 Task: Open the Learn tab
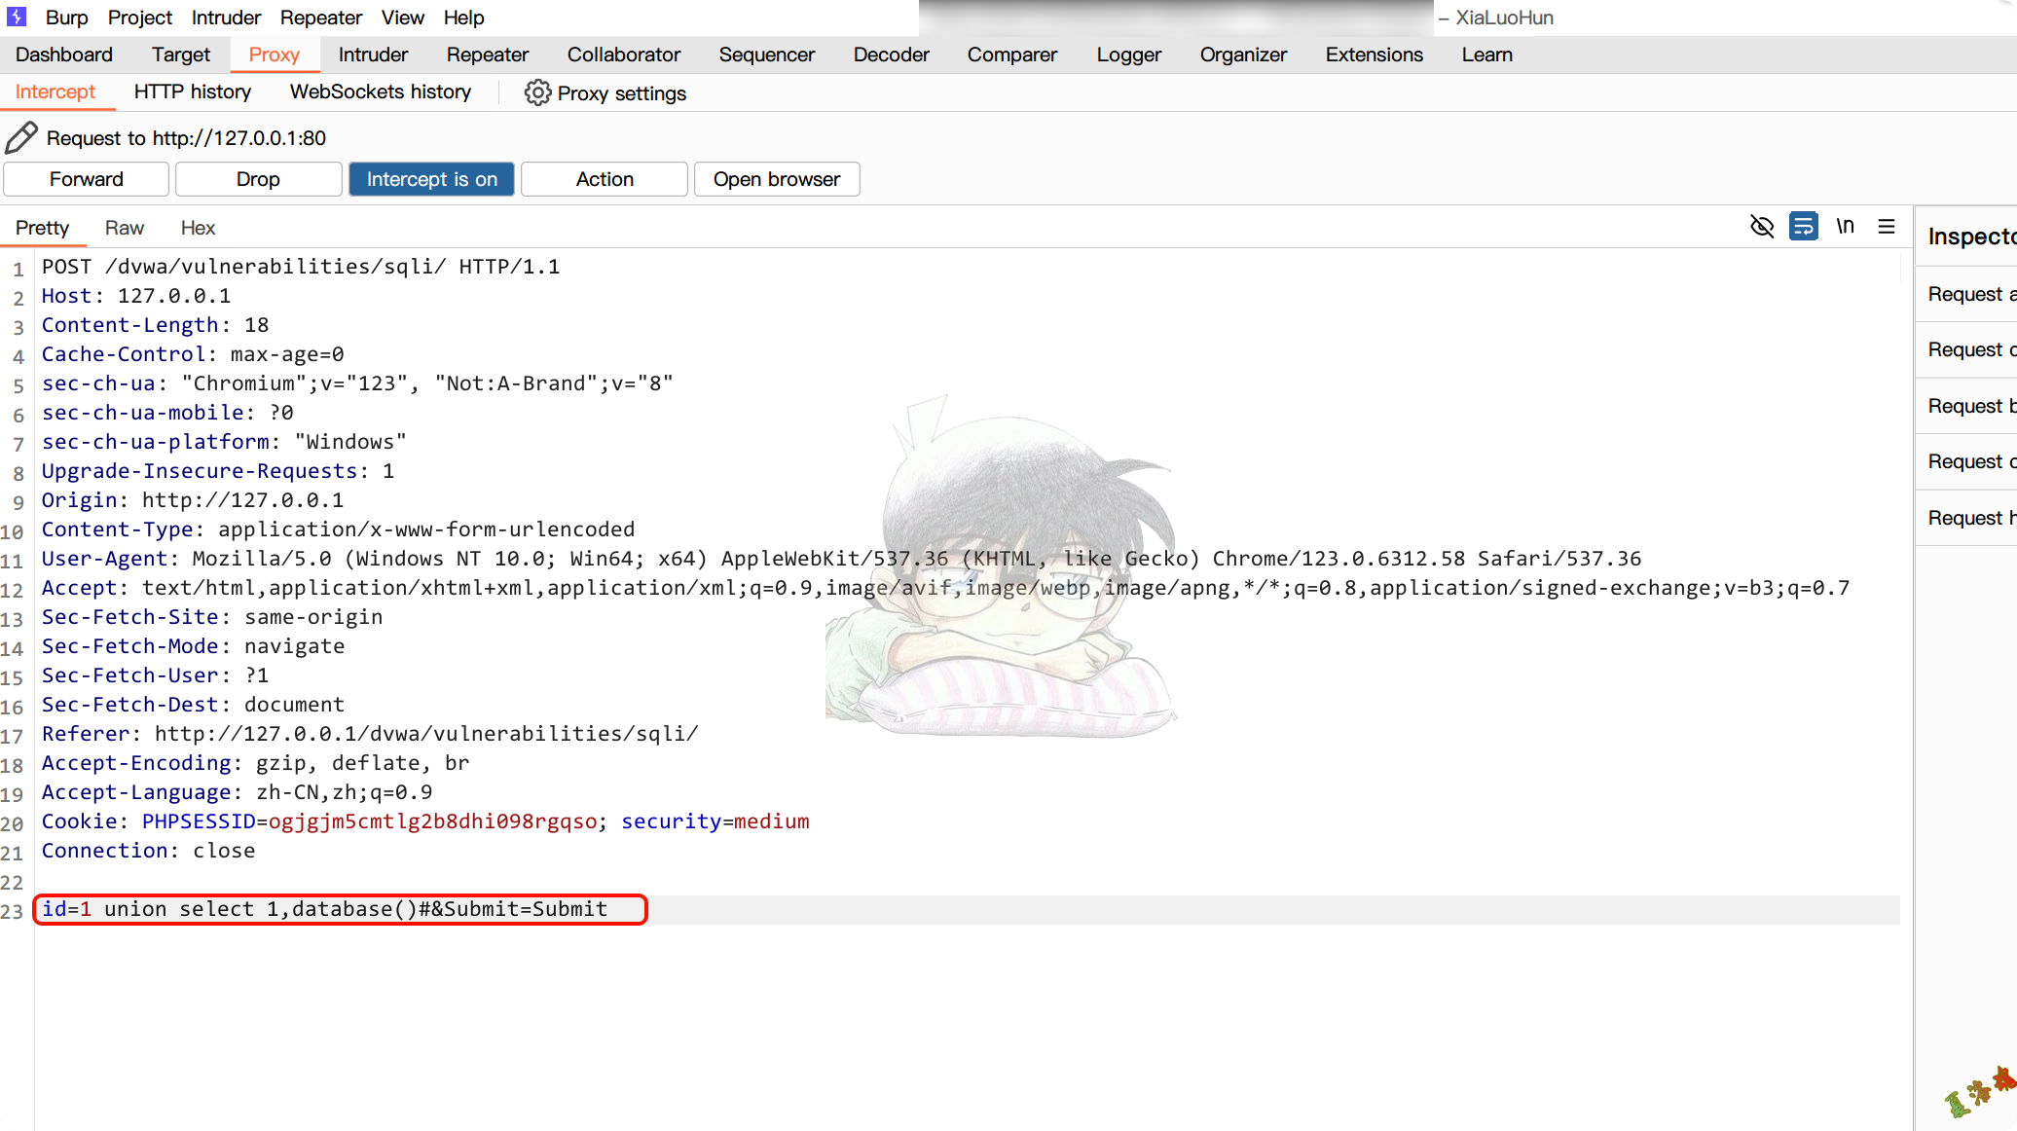pyautogui.click(x=1487, y=55)
